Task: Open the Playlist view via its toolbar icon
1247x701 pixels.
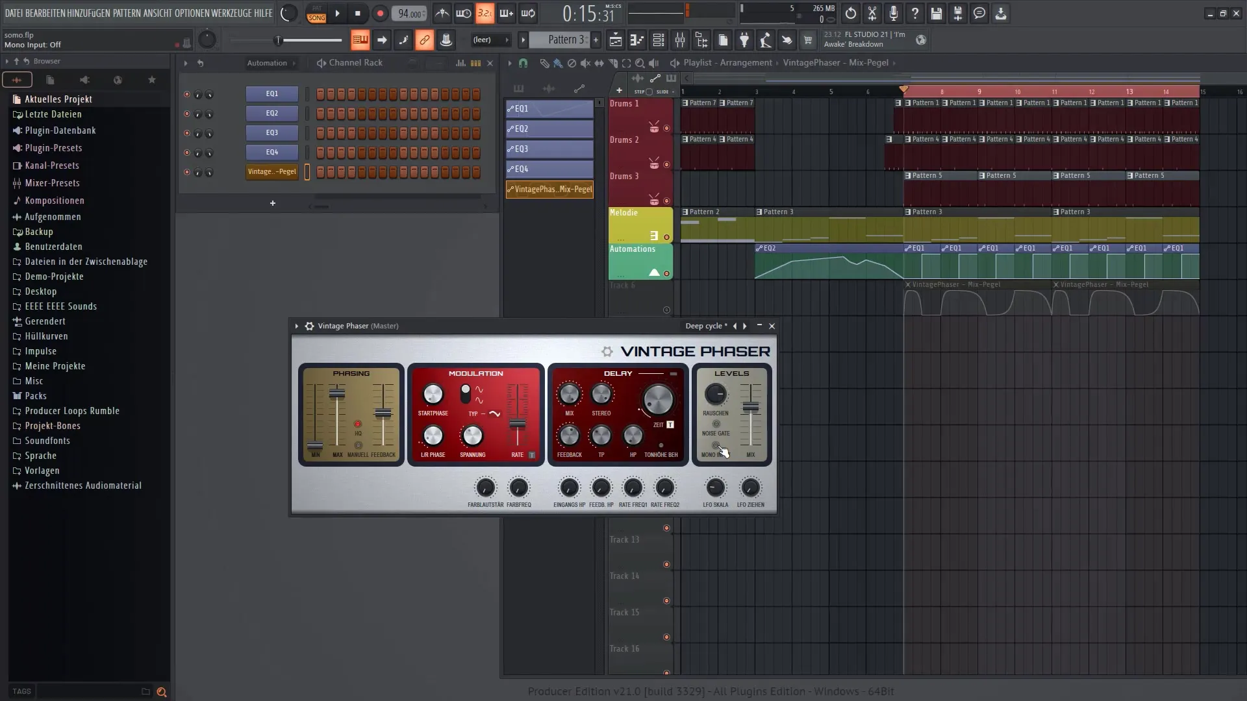Action: (615, 40)
